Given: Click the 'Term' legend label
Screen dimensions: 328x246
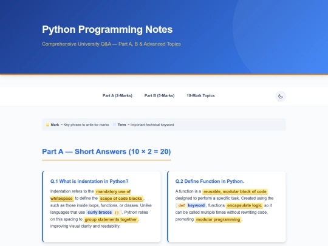Looking at the screenshot, I should (121, 125).
